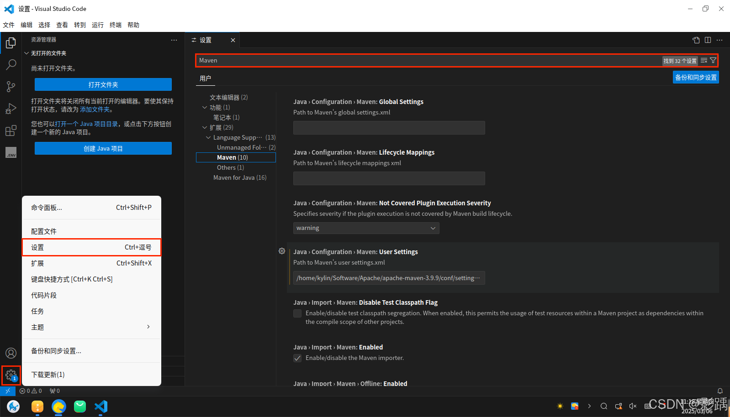The width and height of the screenshot is (730, 417).
Task: Select 命令面板 from the manage menu
Action: tap(91, 208)
